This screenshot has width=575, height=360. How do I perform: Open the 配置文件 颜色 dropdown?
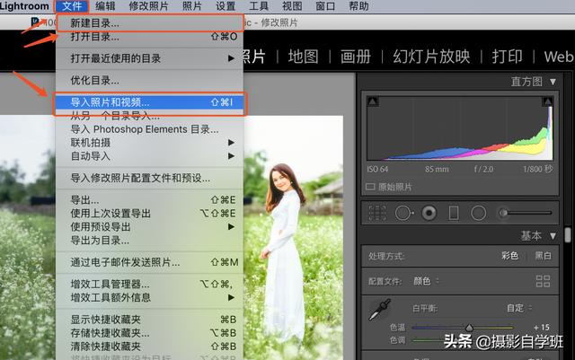coord(426,281)
